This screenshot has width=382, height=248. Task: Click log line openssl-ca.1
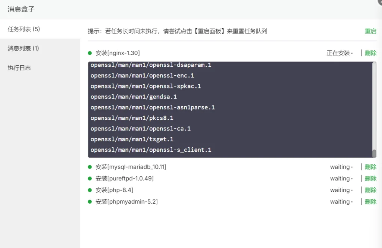point(141,129)
